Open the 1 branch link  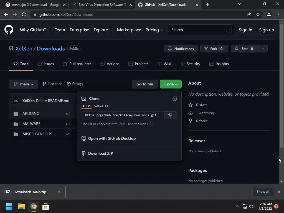pyautogui.click(x=52, y=84)
